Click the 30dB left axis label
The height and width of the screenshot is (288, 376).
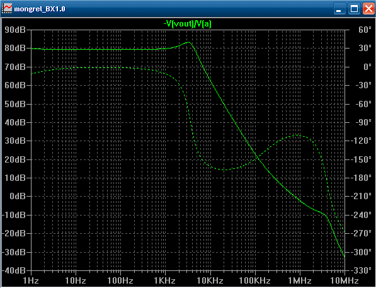click(15, 141)
